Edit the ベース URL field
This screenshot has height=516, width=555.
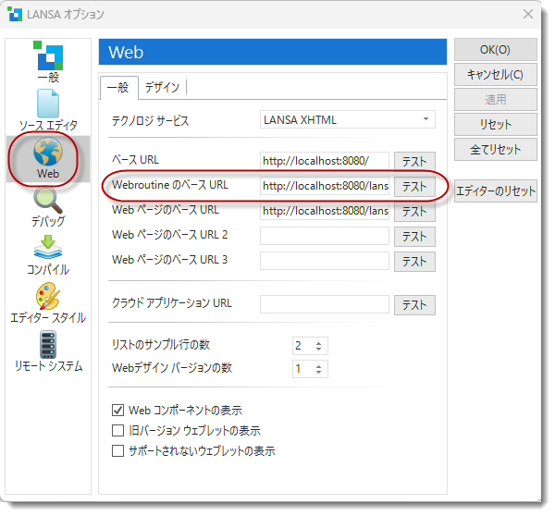click(x=325, y=161)
